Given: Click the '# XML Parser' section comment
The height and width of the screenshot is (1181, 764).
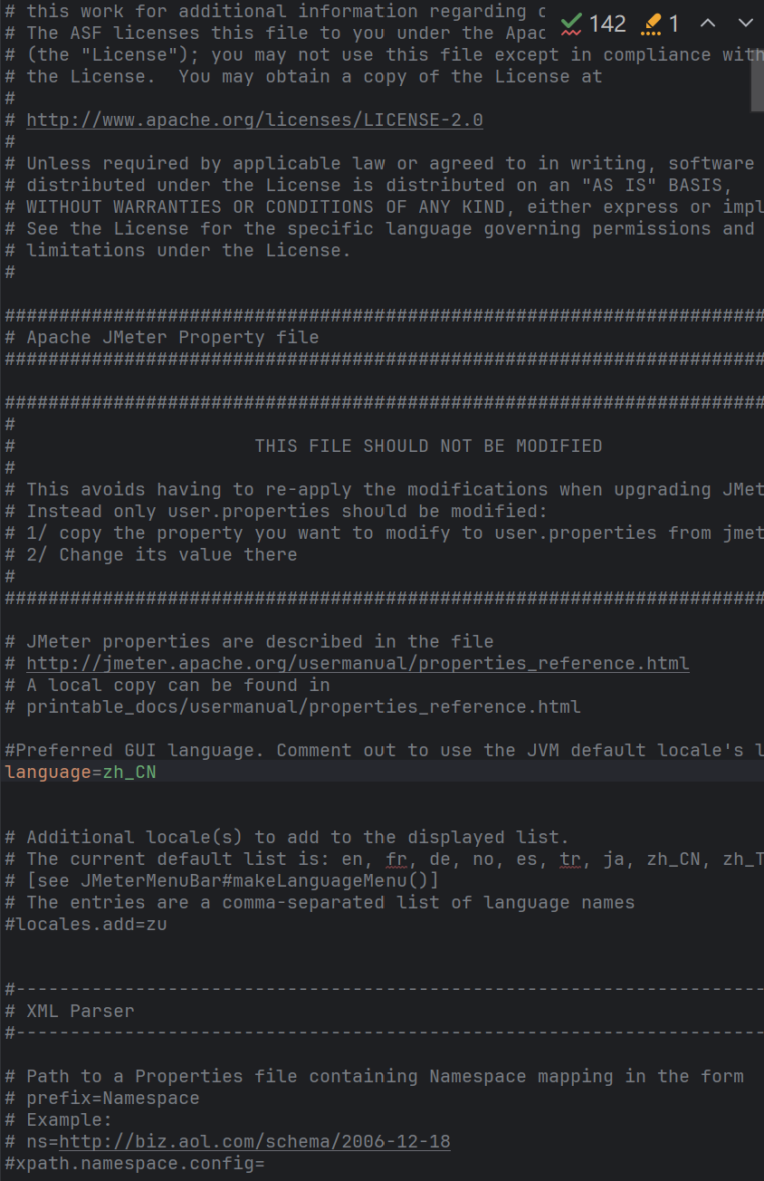Looking at the screenshot, I should [70, 1011].
